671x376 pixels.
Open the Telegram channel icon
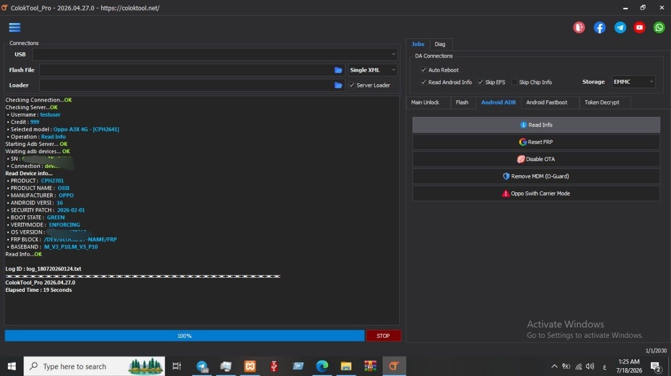(620, 28)
